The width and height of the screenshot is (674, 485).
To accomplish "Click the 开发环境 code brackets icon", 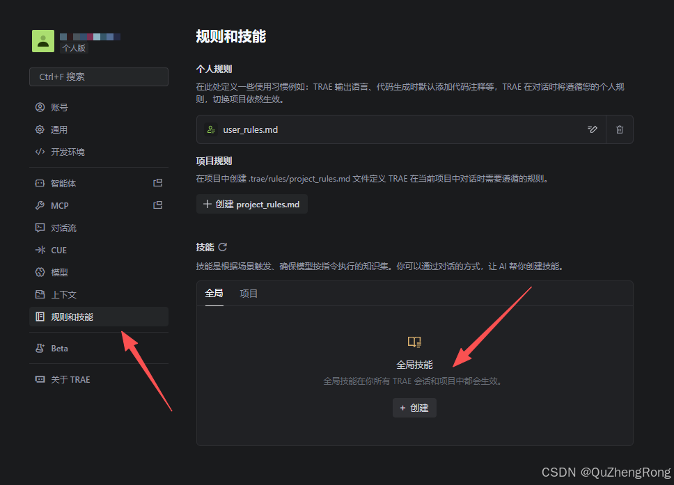I will (40, 152).
